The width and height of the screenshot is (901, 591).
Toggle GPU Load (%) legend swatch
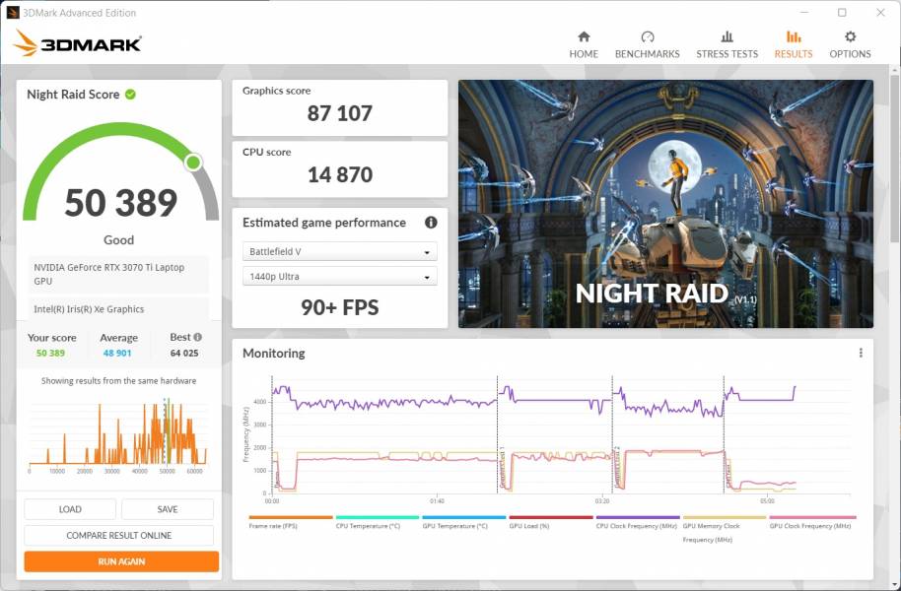551,517
